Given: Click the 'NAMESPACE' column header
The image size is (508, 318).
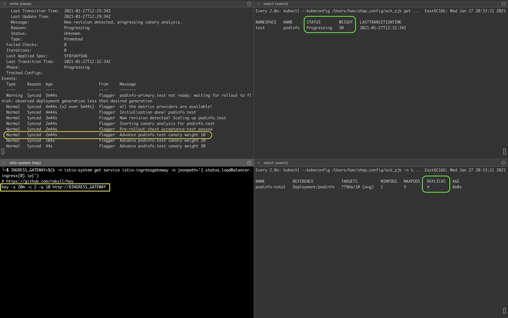Looking at the screenshot, I should click(x=266, y=22).
